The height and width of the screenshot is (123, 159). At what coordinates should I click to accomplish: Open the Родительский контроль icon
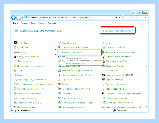click(15, 94)
